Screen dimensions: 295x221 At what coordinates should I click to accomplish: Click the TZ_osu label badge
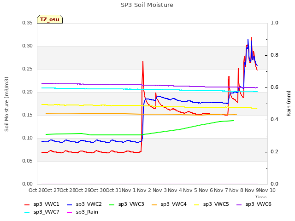50,19
